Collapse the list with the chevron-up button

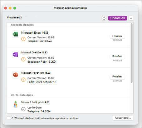(131, 18)
